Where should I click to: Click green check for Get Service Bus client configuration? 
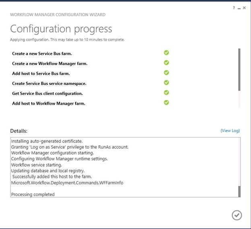166,93
